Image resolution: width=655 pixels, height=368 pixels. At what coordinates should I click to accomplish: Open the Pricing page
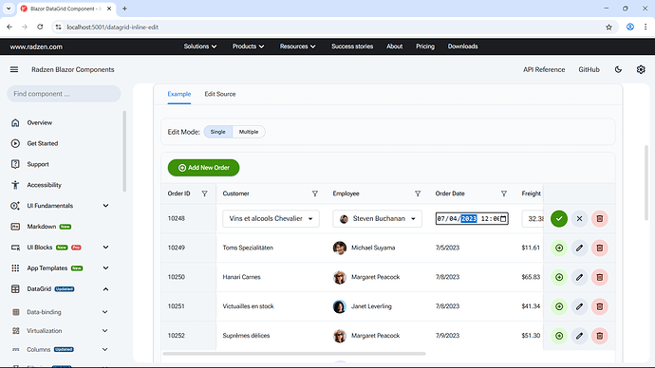[x=425, y=46]
